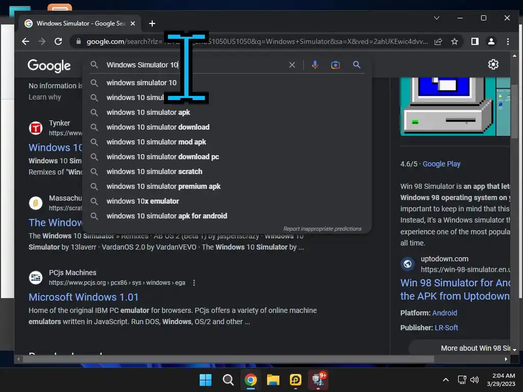The height and width of the screenshot is (392, 523).
Task: Bookmark this tab with the star
Action: 454,41
